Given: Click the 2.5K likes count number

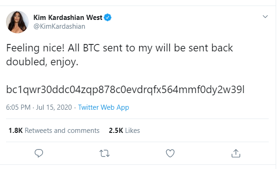Looking at the screenshot, I should (x=116, y=131).
